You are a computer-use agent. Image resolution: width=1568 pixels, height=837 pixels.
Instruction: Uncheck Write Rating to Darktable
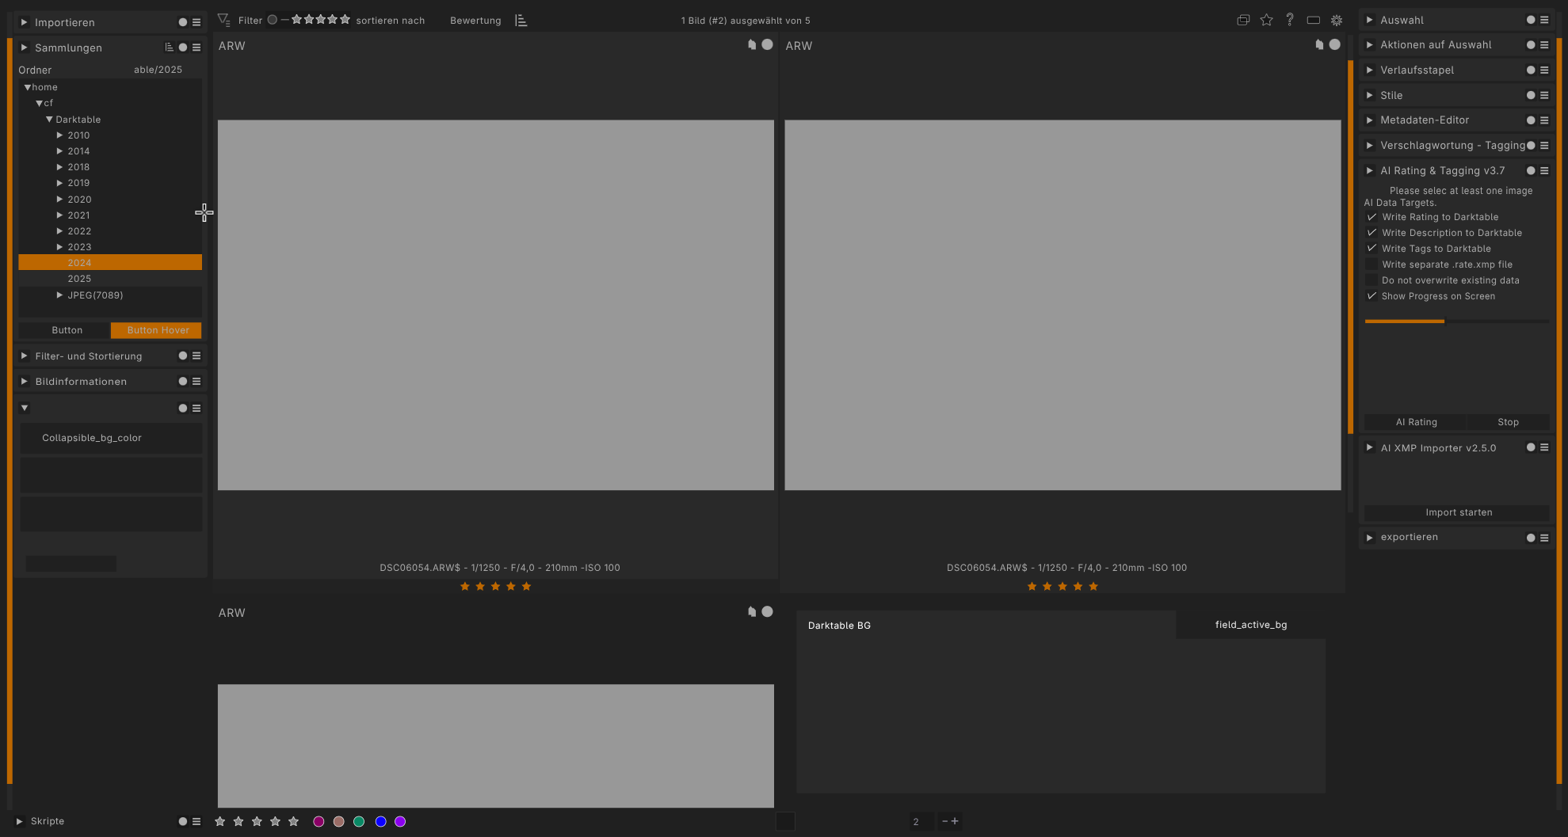pos(1372,217)
